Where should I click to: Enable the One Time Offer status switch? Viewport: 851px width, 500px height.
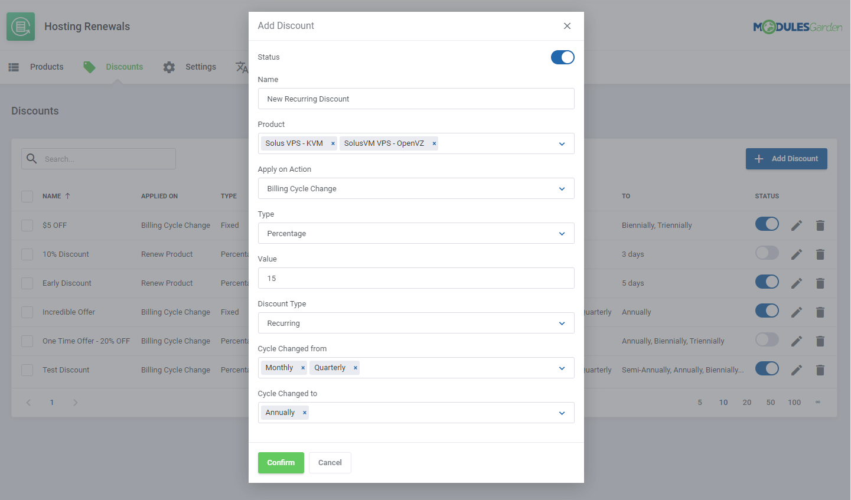coord(767,340)
